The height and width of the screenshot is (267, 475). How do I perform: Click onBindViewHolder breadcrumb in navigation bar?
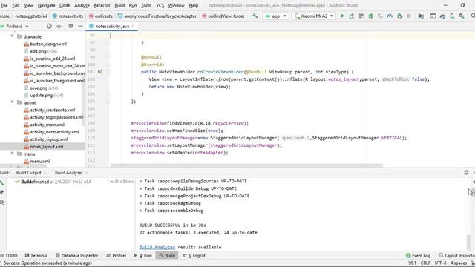223,16
